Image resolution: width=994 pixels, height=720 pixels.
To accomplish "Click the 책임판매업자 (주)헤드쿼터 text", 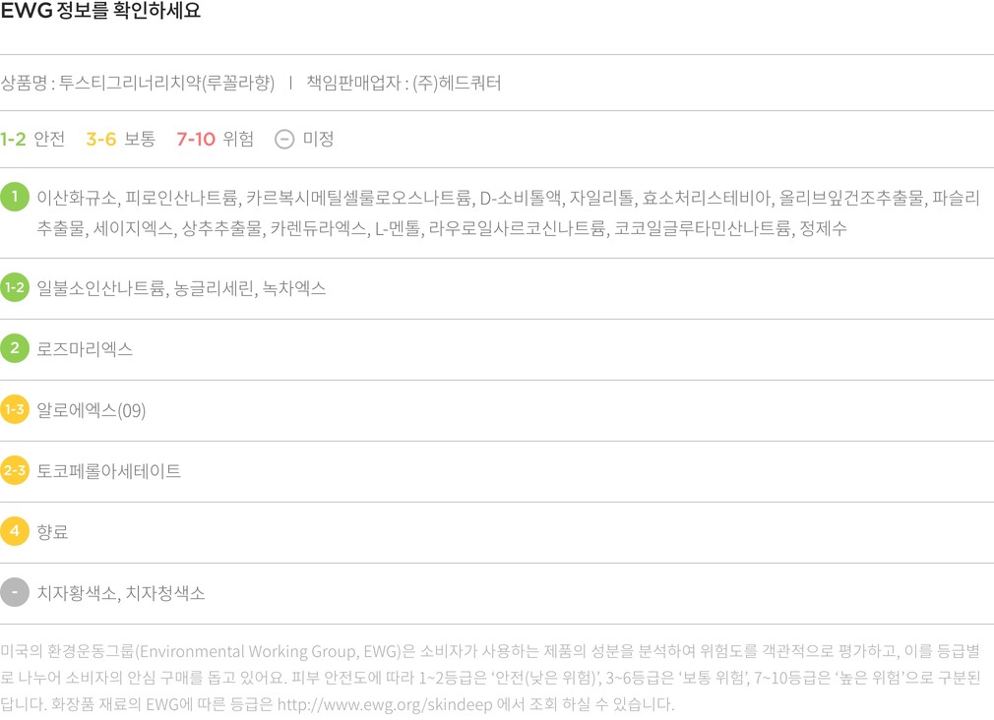I will coord(404,83).
